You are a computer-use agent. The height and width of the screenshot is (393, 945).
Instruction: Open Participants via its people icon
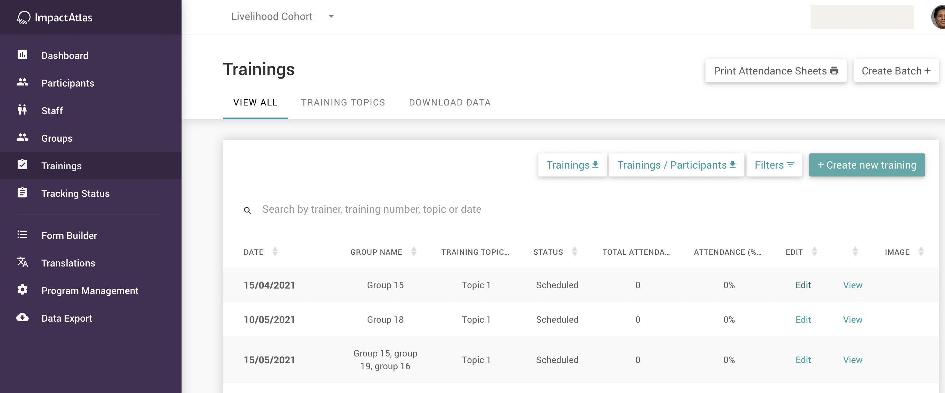coord(22,82)
